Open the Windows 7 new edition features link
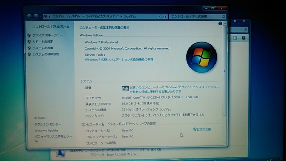Screen dimensions: 286x161 pyautogui.click(x=119, y=59)
